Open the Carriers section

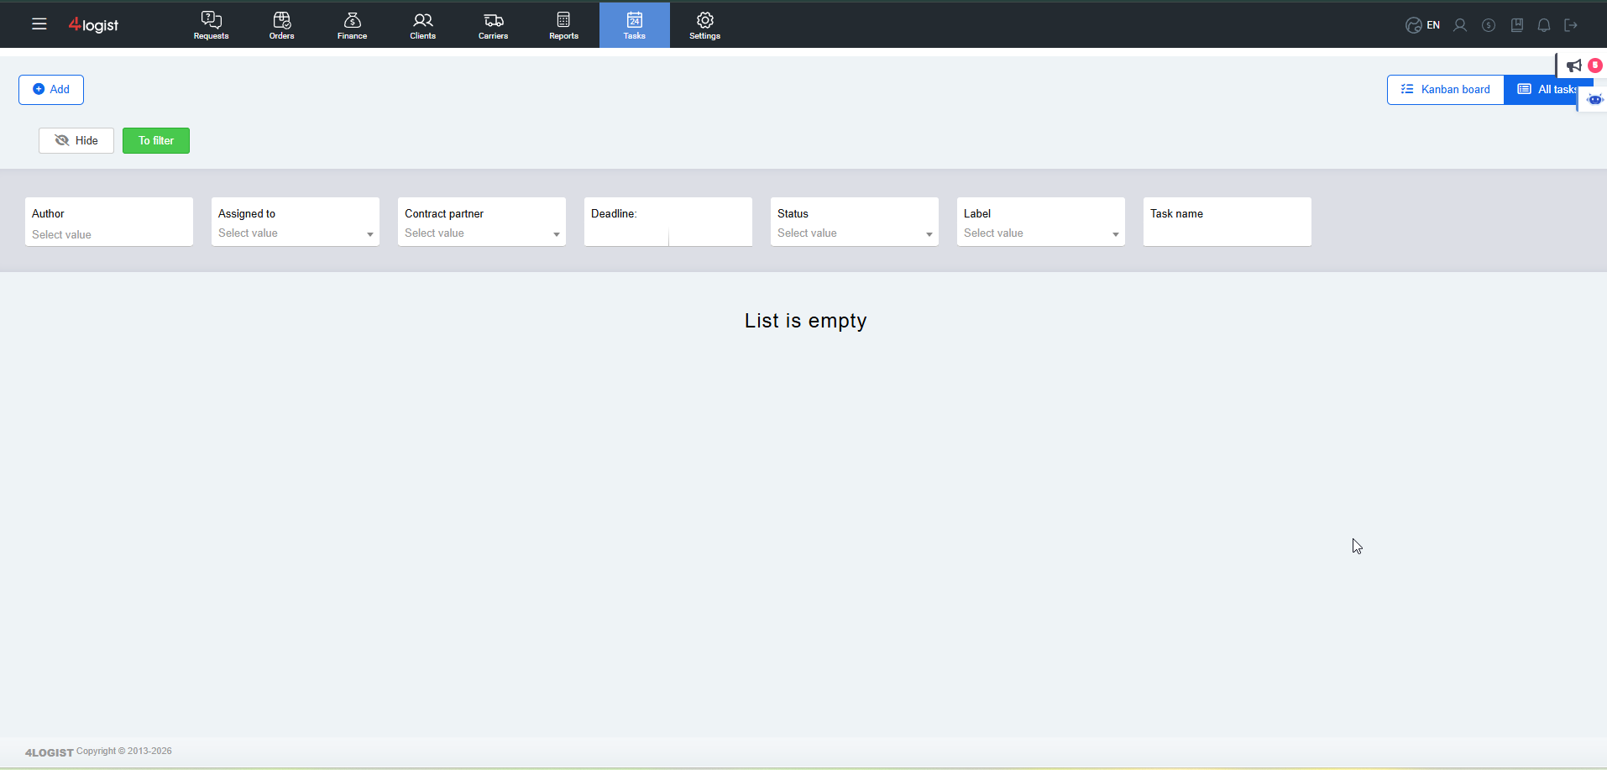coord(494,25)
